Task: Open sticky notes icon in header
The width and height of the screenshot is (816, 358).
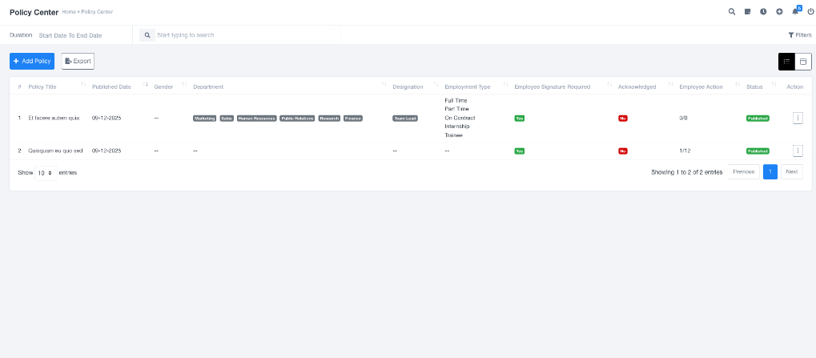Action: tap(747, 12)
